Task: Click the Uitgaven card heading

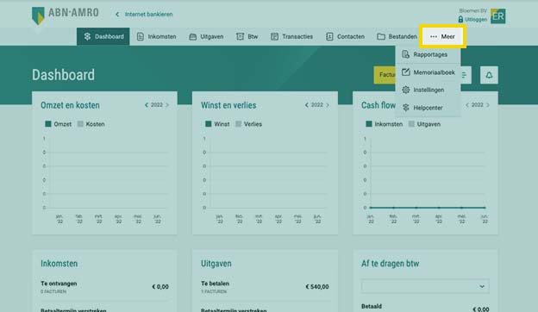Action: [x=216, y=264]
